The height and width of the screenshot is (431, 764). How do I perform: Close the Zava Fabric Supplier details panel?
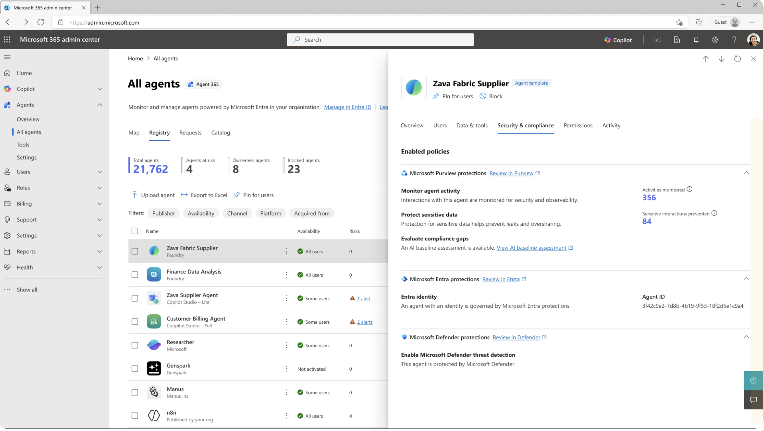(x=753, y=59)
